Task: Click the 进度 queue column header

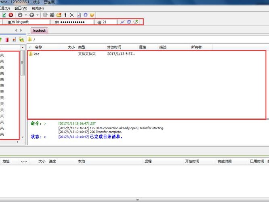Action: pos(53,161)
